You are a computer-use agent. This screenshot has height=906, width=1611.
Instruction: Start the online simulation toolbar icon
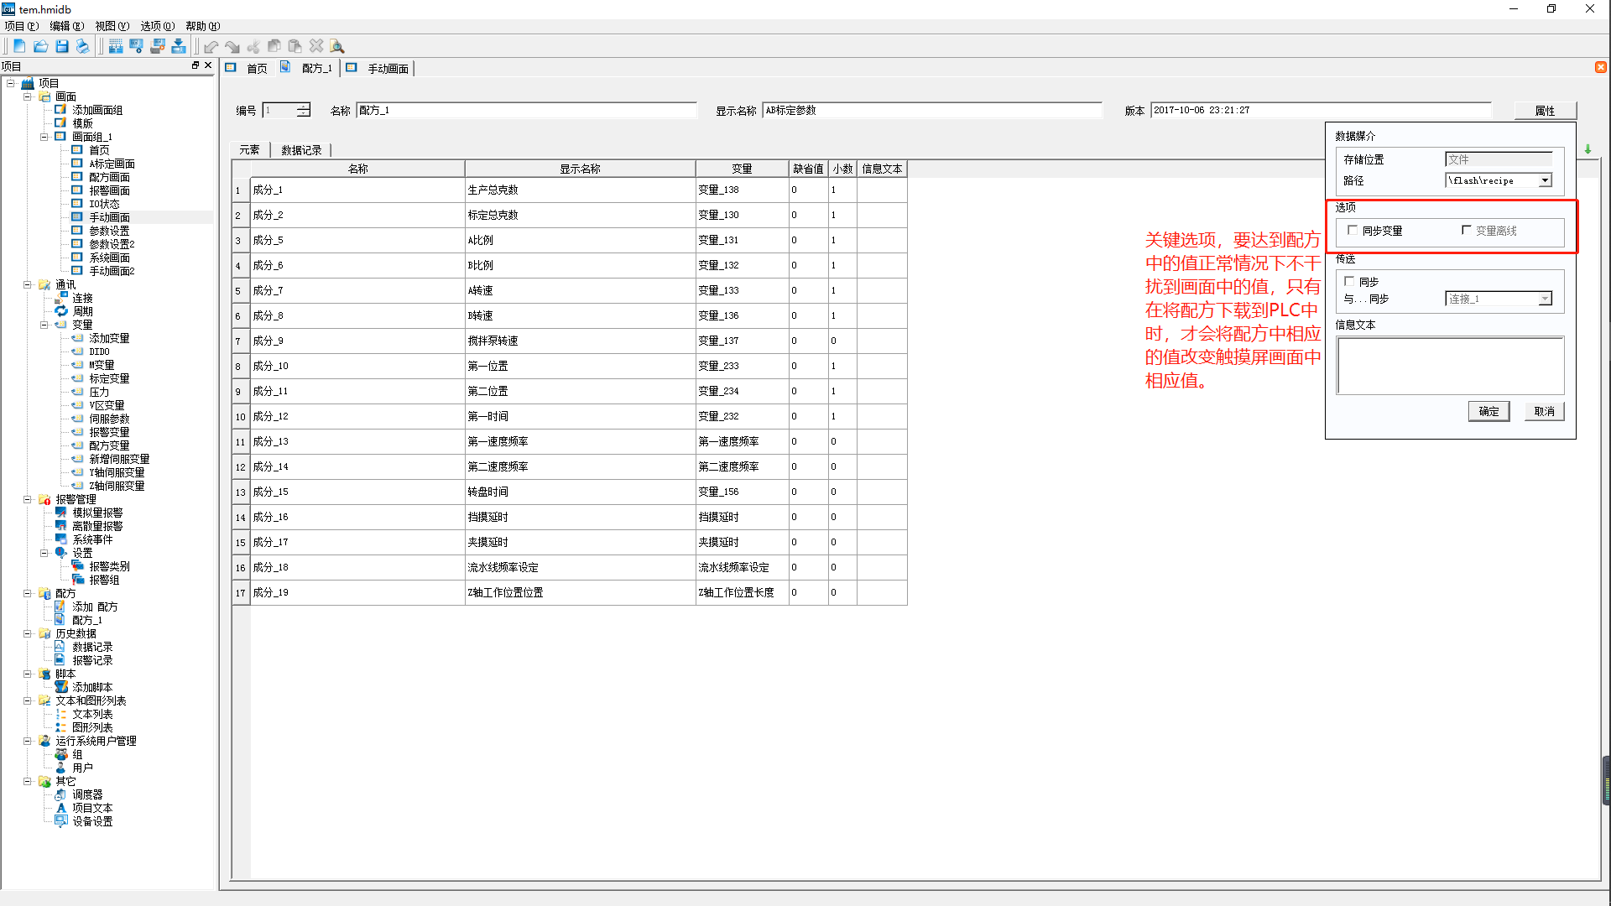137,46
